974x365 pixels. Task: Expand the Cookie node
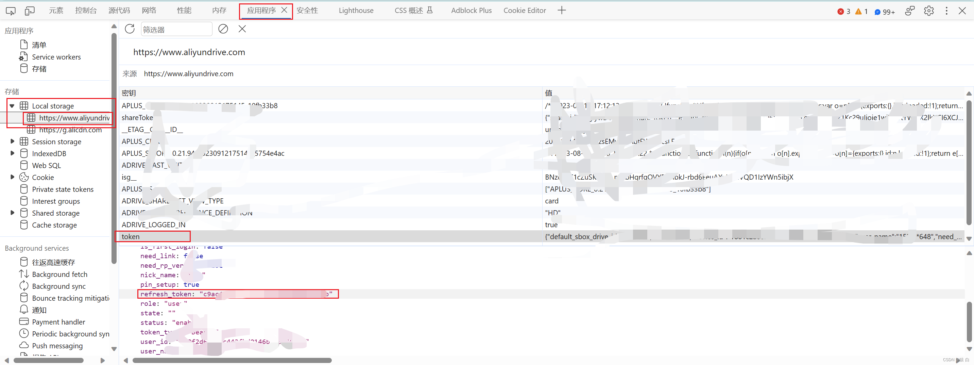click(12, 177)
